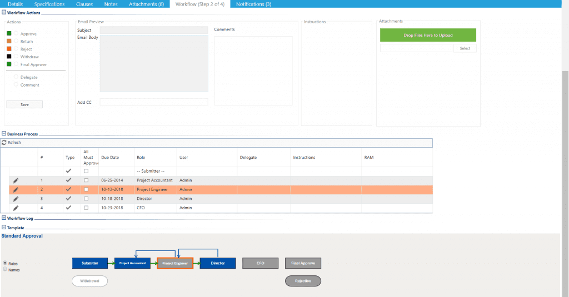Select the Approve action radio button
Image resolution: width=569 pixels, height=297 pixels.
pyautogui.click(x=16, y=33)
